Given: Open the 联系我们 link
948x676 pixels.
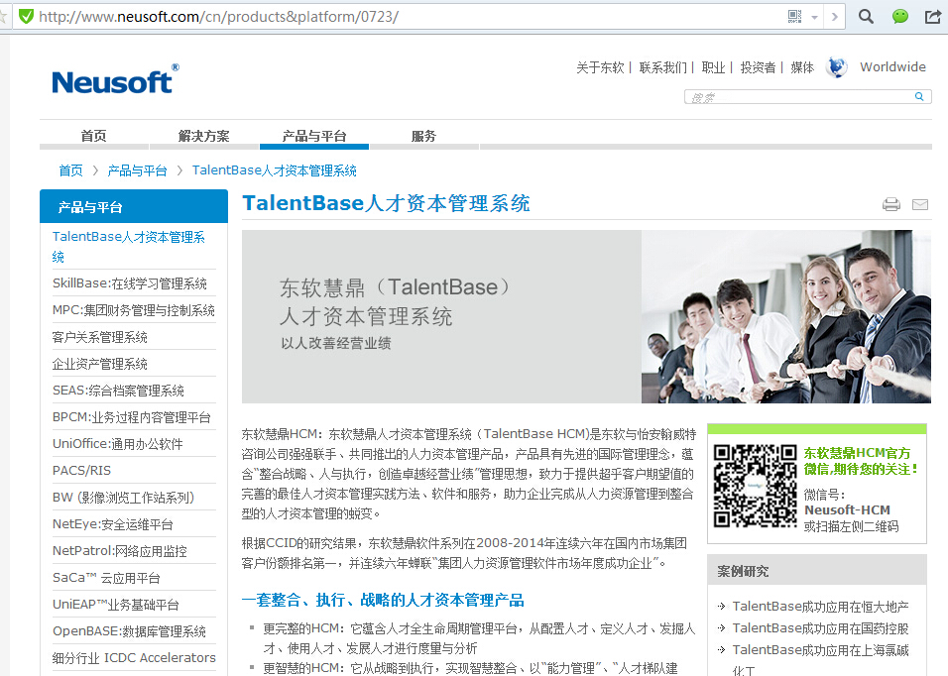Looking at the screenshot, I should (662, 67).
